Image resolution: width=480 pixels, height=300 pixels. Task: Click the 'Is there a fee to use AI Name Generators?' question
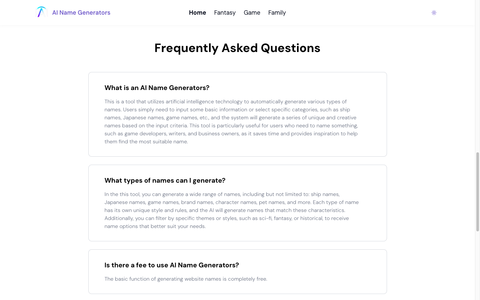(x=172, y=265)
